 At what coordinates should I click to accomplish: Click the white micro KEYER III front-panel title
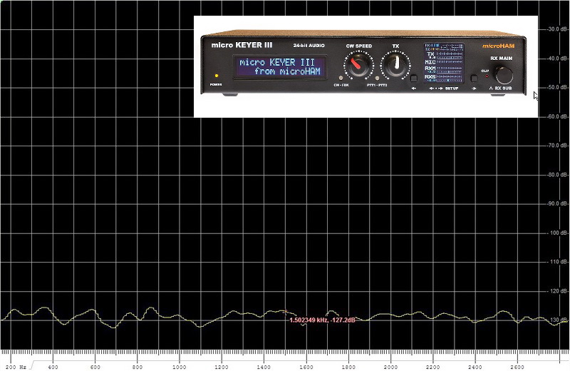[242, 45]
